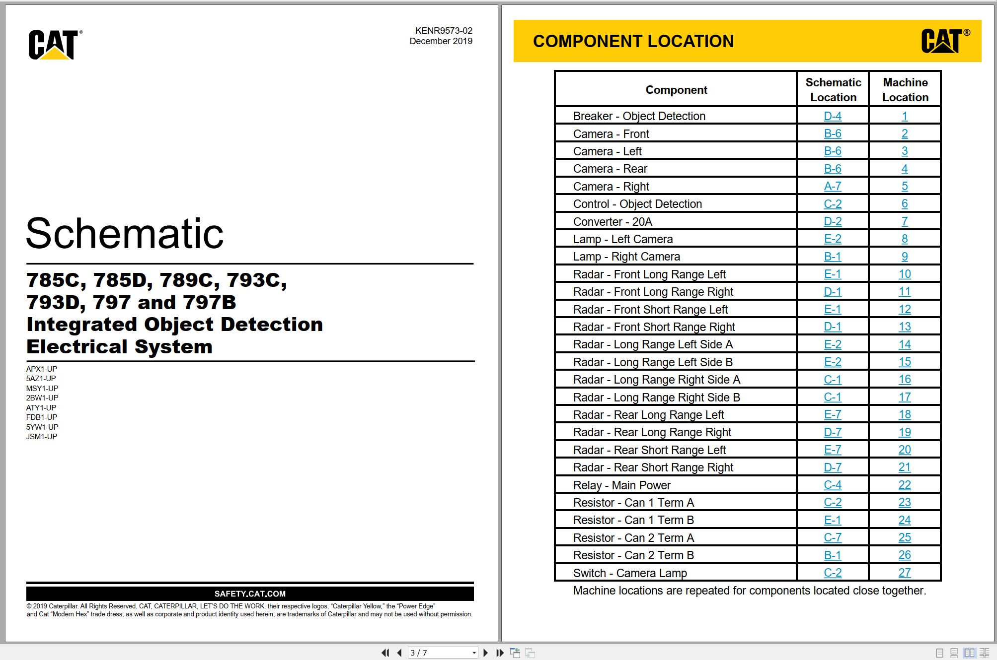
Task: Open machine location 7 link
Action: [x=905, y=221]
